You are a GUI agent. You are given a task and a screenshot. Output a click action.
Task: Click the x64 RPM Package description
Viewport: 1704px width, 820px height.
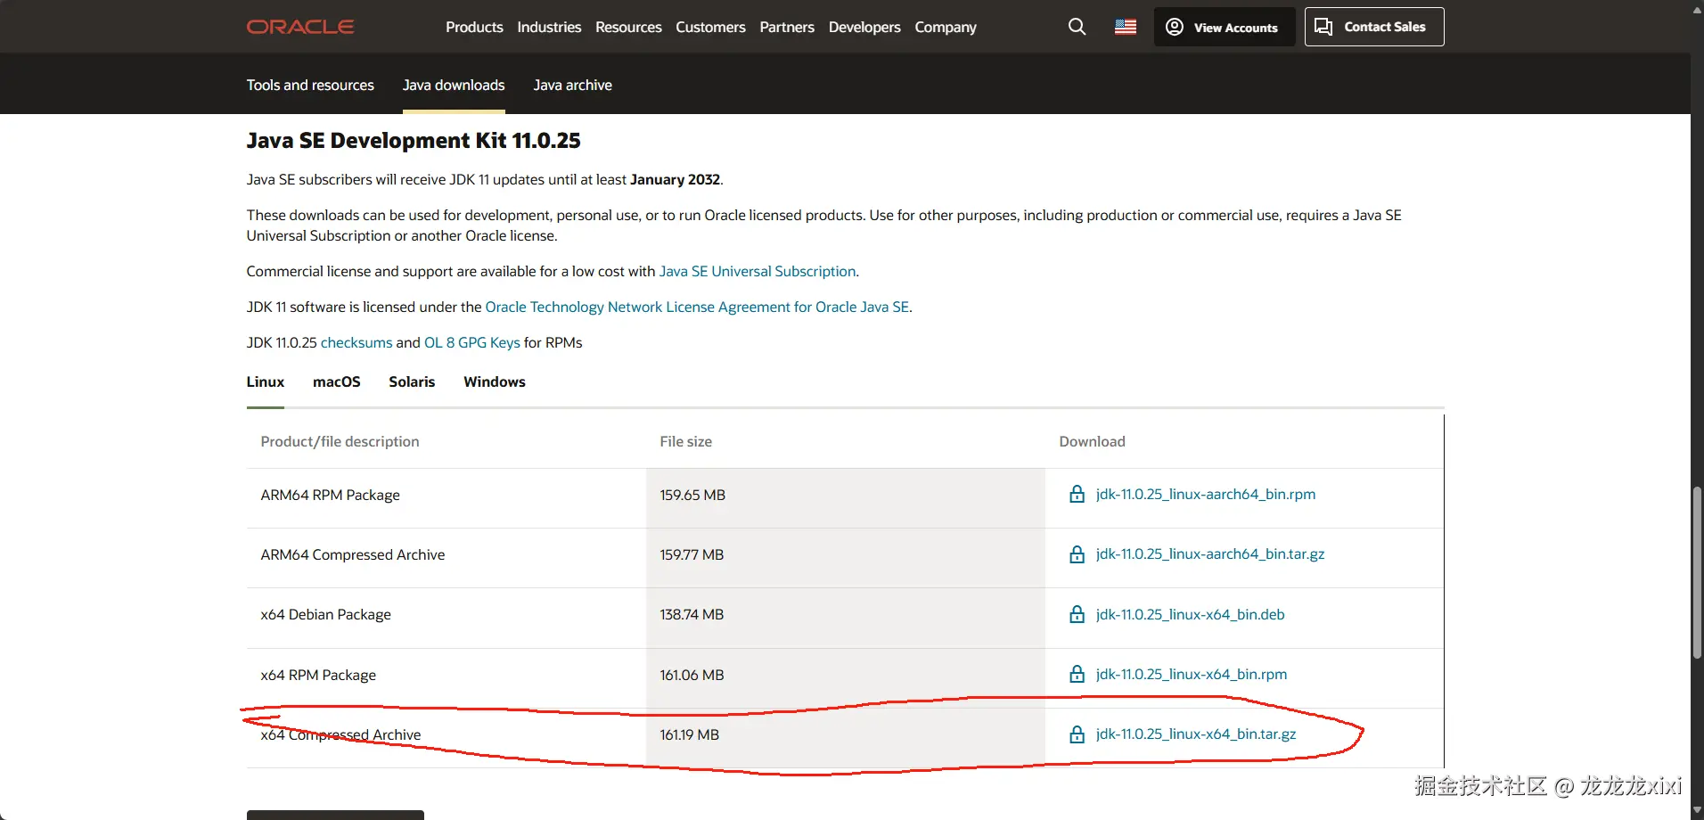318,675
